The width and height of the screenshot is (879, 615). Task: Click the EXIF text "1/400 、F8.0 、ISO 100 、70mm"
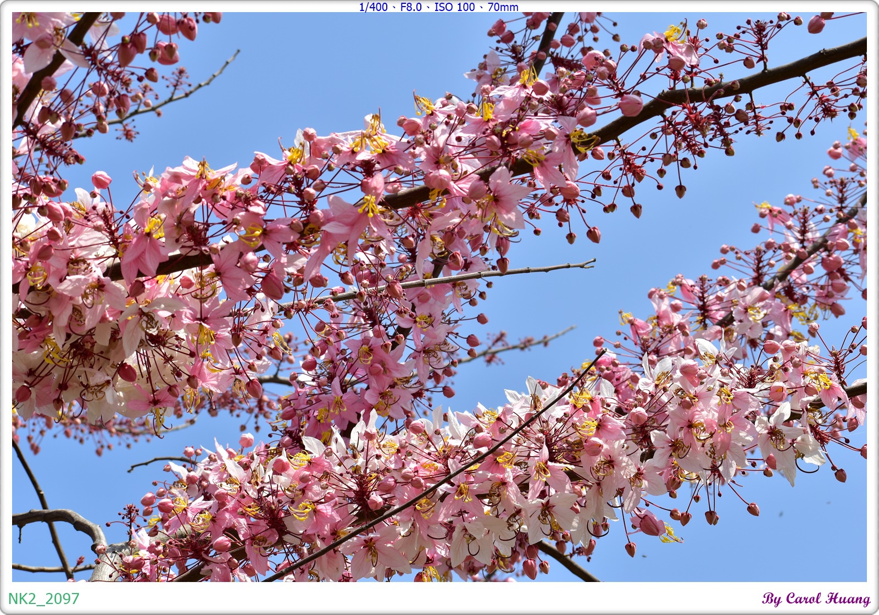tap(438, 7)
